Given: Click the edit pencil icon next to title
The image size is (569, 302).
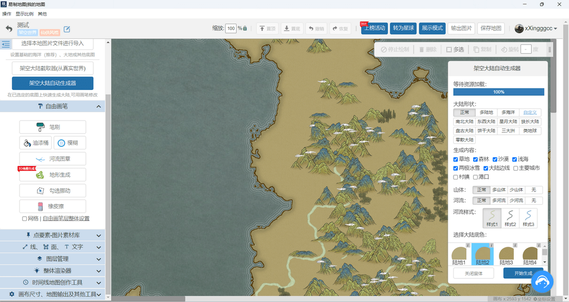Looking at the screenshot, I should click(x=67, y=29).
